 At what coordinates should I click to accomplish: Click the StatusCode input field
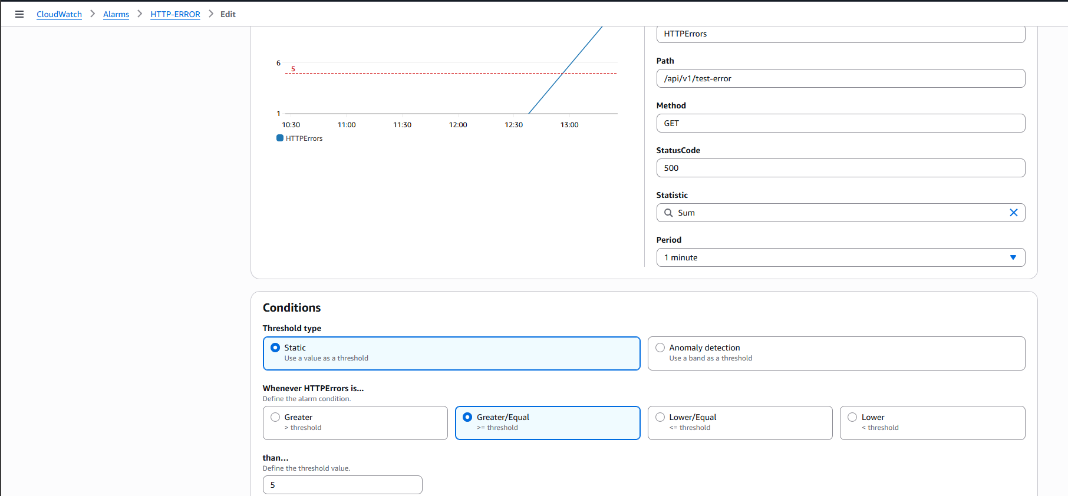840,168
